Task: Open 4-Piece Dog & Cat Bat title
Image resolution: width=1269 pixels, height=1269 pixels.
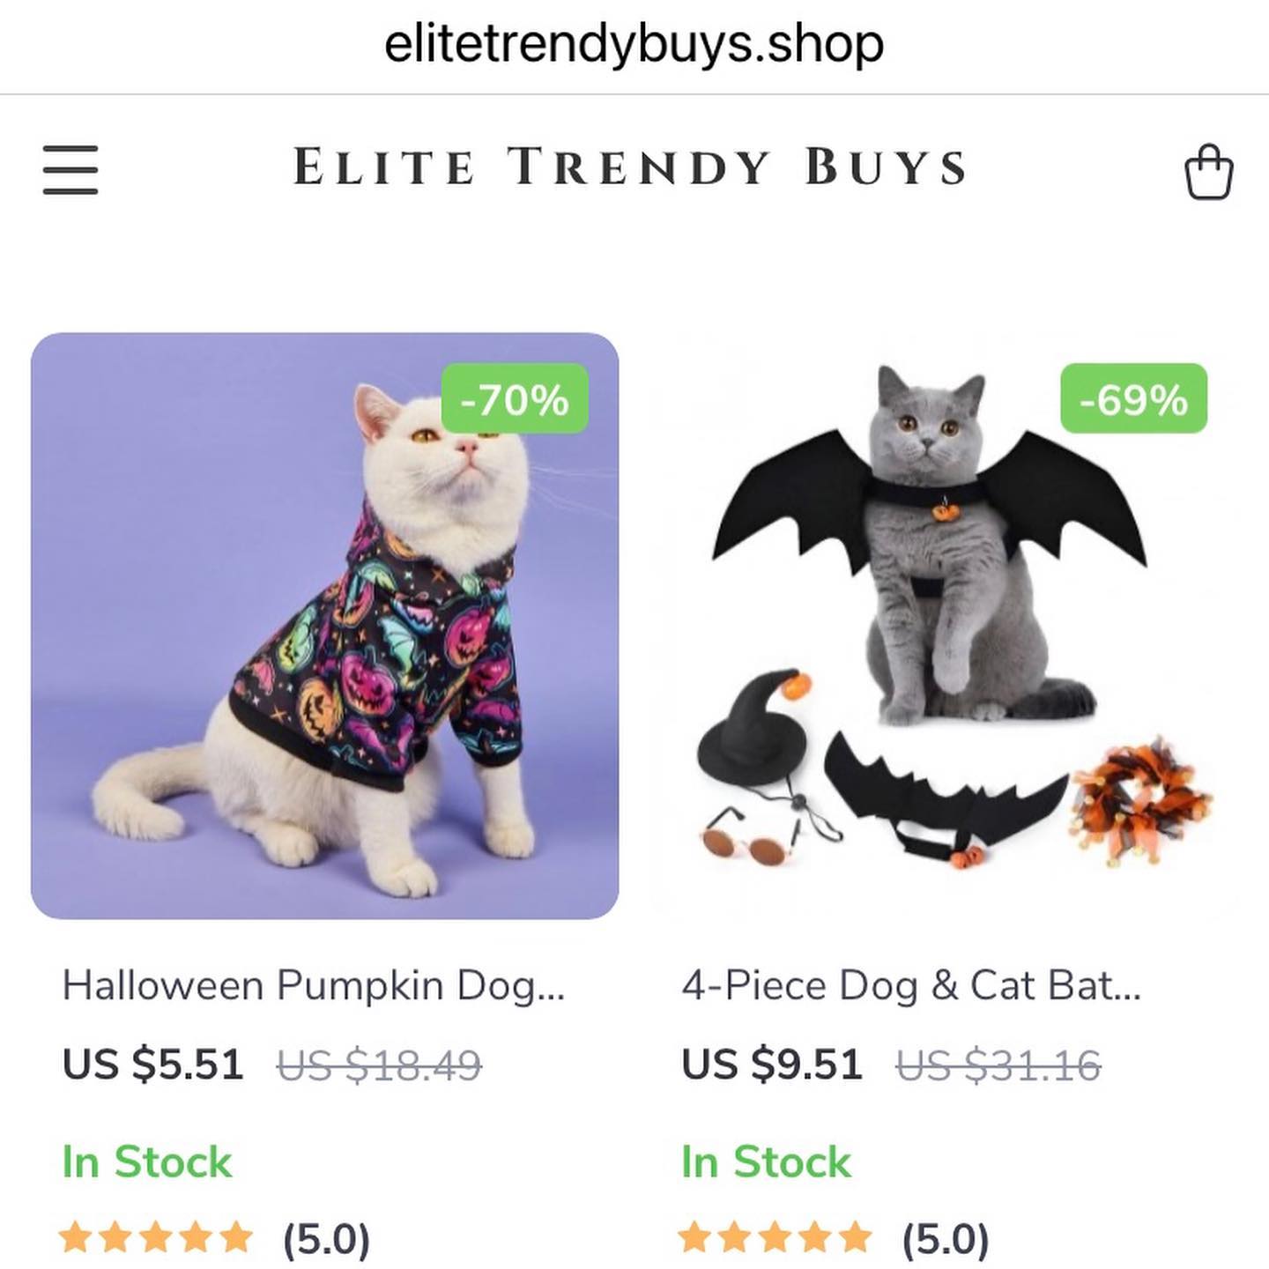Action: [x=911, y=985]
